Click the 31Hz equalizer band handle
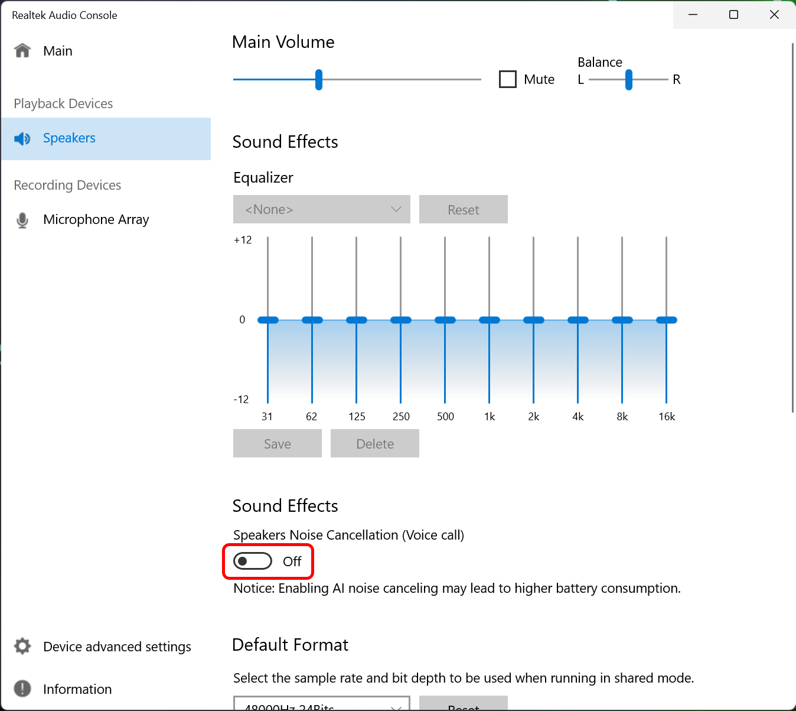The width and height of the screenshot is (796, 711). coord(267,319)
